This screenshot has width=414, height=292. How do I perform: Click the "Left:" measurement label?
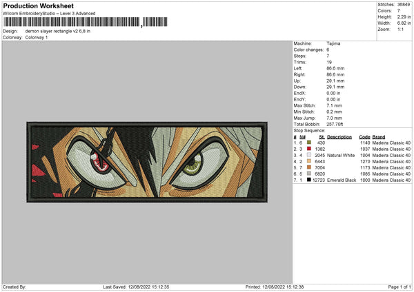298,68
